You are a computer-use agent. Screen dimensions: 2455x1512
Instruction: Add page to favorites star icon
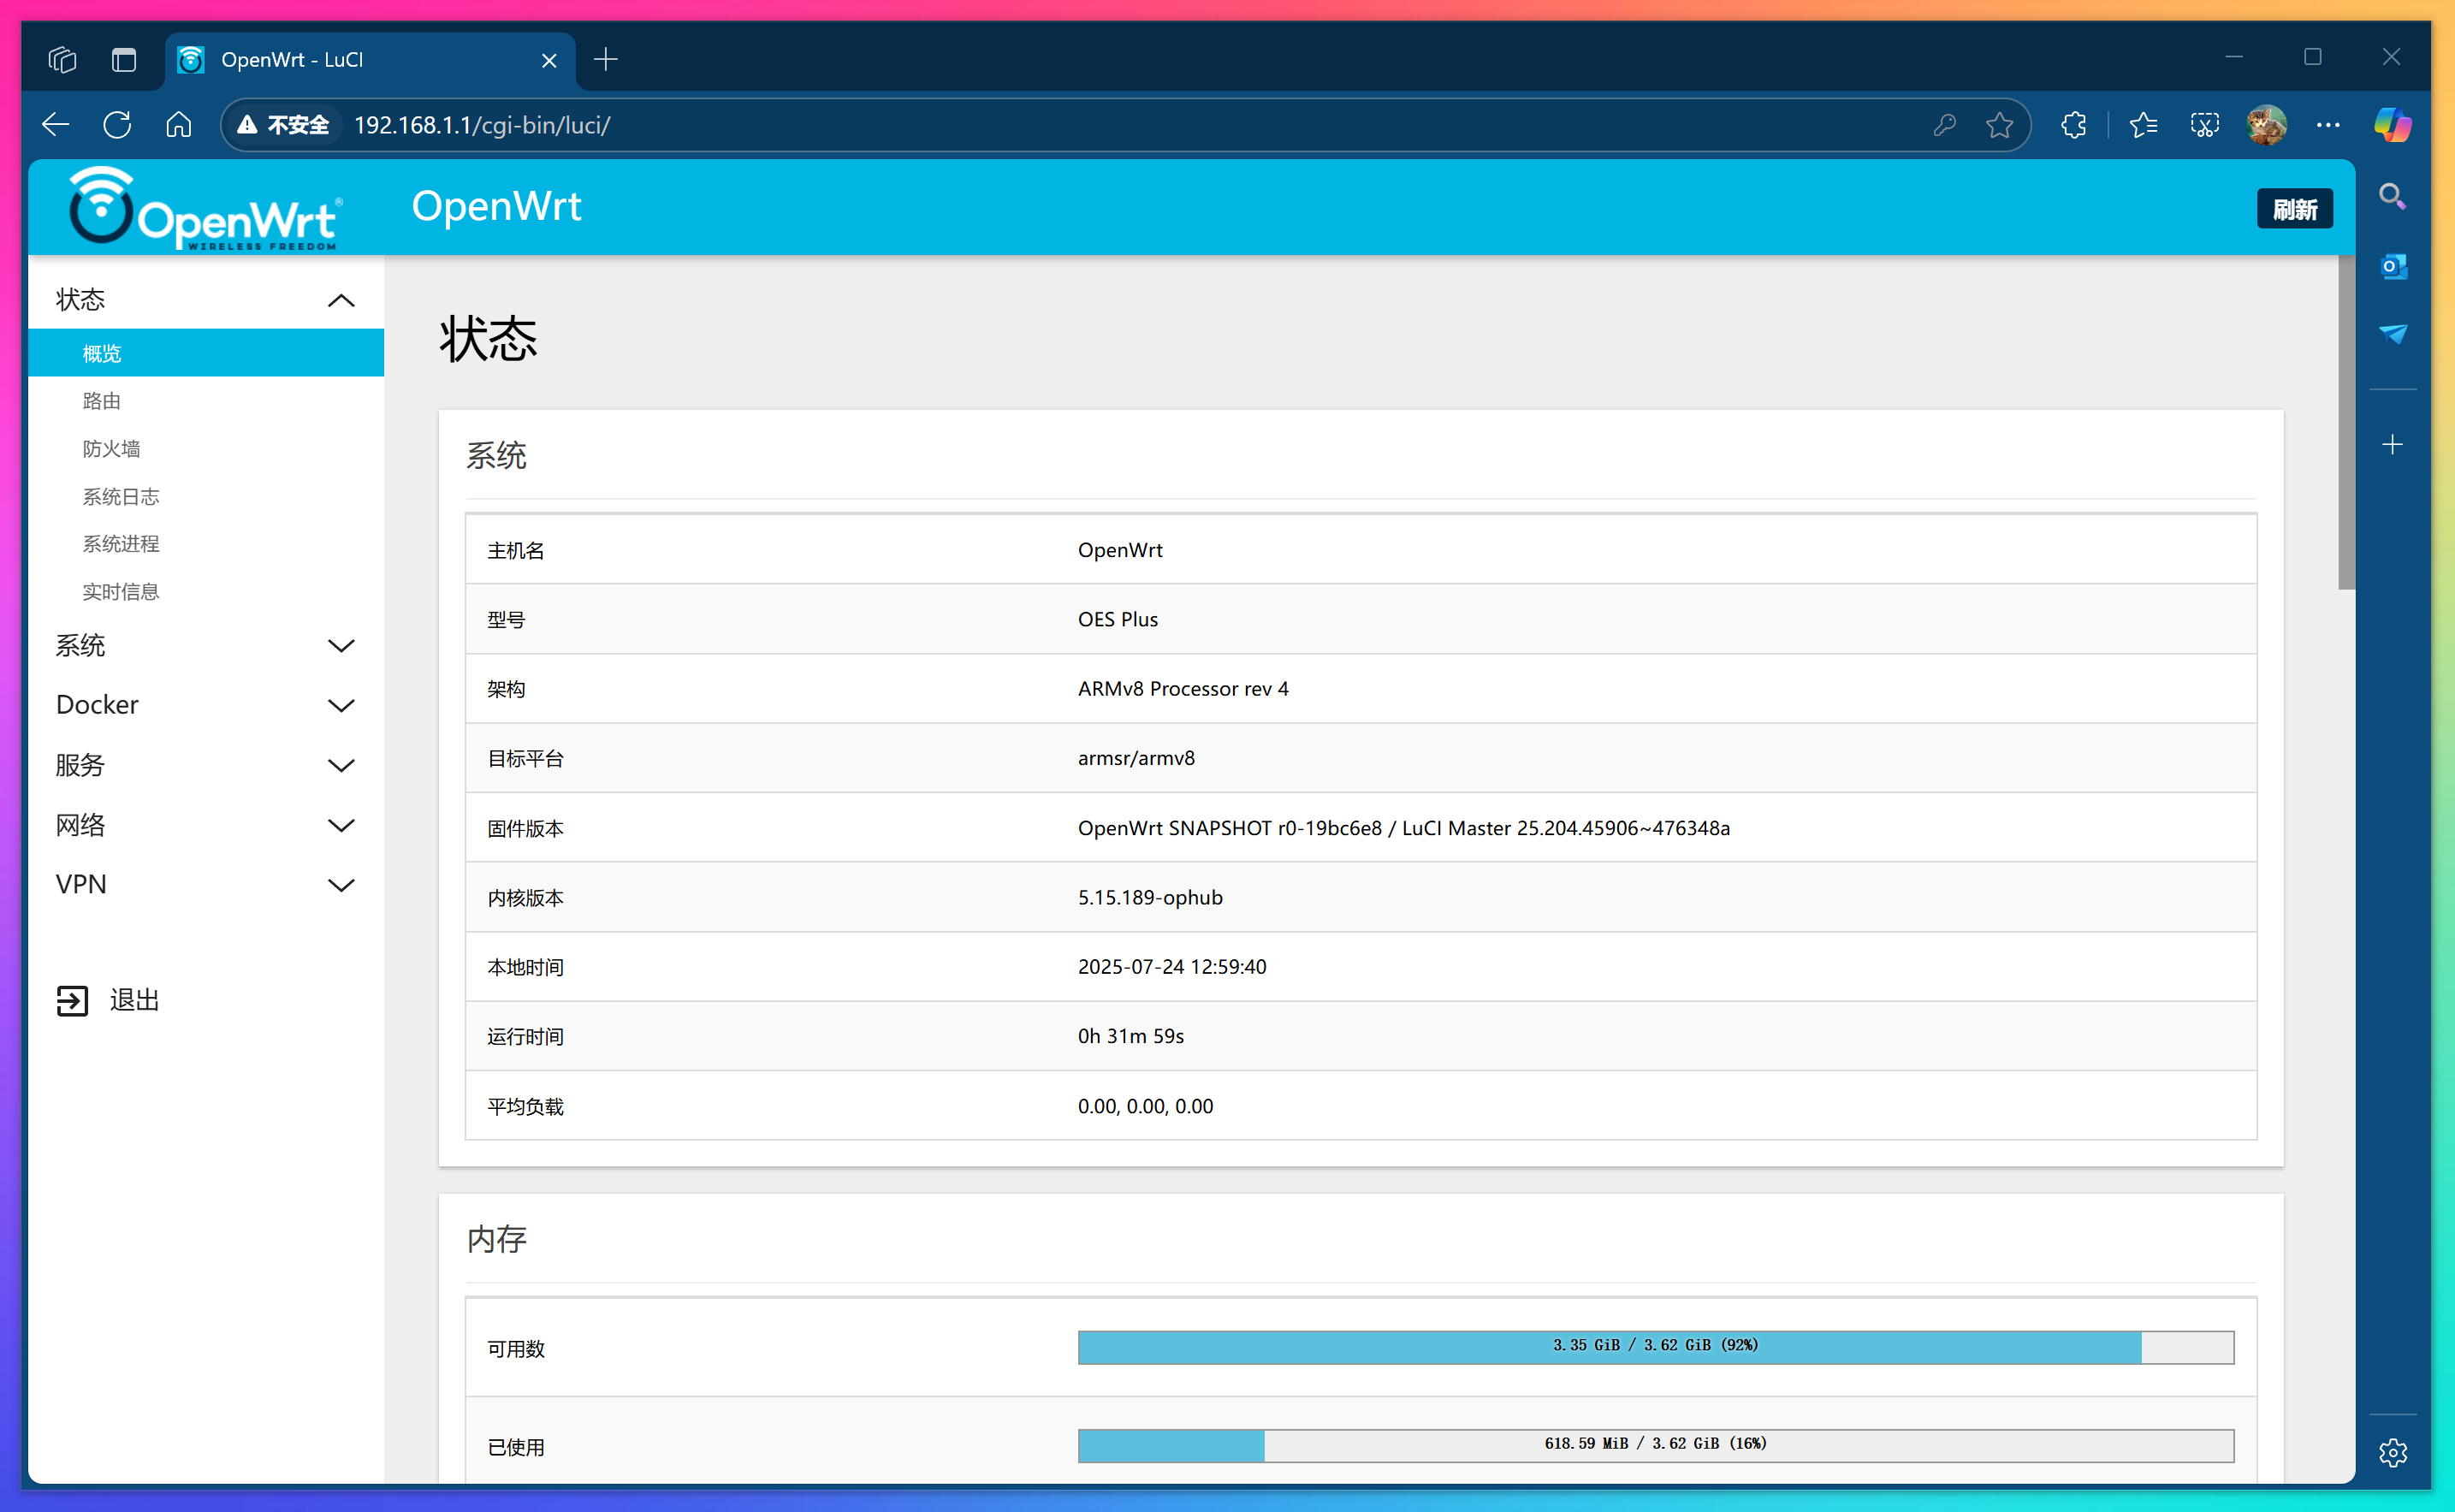(1999, 125)
